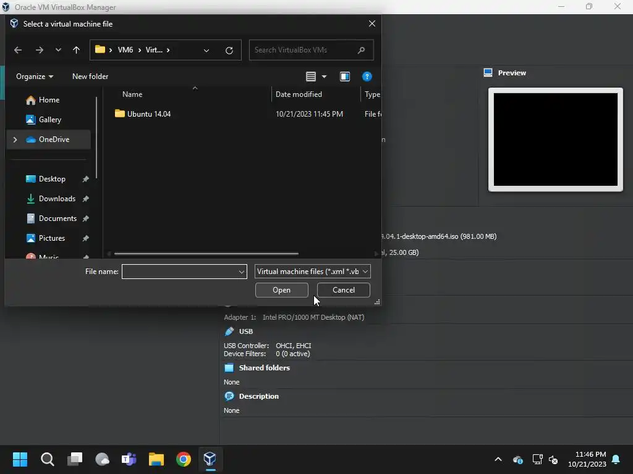The image size is (633, 474).
Task: Click the search magnifier icon
Action: [x=361, y=50]
